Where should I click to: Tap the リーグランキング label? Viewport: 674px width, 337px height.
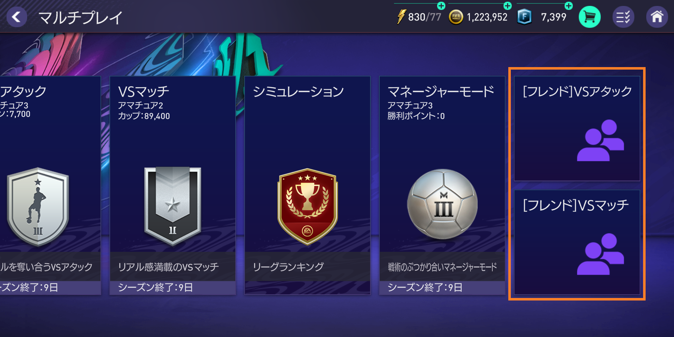tap(288, 267)
